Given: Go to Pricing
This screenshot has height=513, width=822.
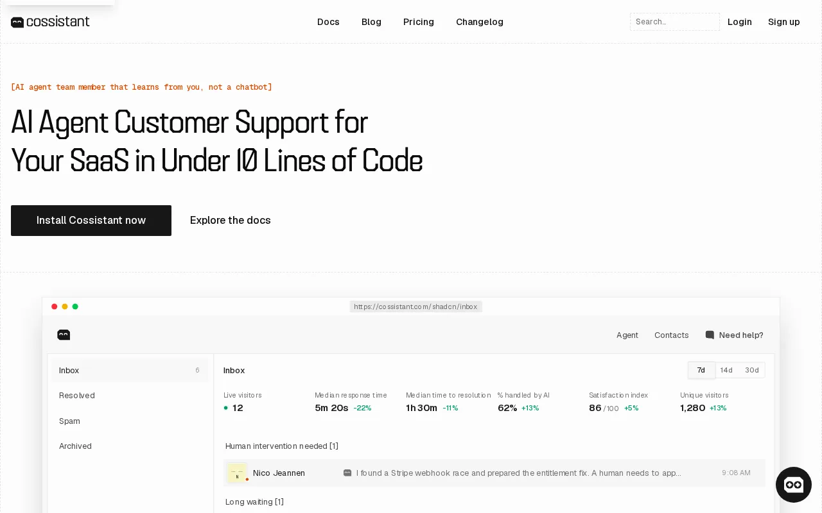Looking at the screenshot, I should pyautogui.click(x=419, y=22).
